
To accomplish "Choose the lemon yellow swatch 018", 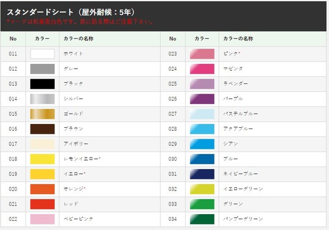I will coord(43,159).
